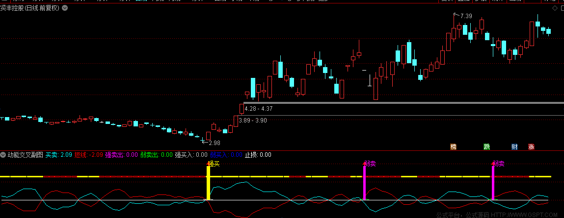
Task: Open the green 跌 event marker
Action: click(x=486, y=146)
